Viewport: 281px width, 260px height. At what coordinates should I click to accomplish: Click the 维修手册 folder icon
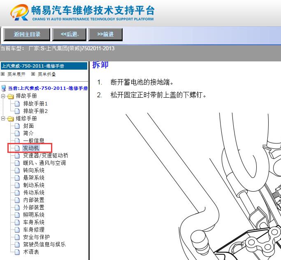click(11, 119)
